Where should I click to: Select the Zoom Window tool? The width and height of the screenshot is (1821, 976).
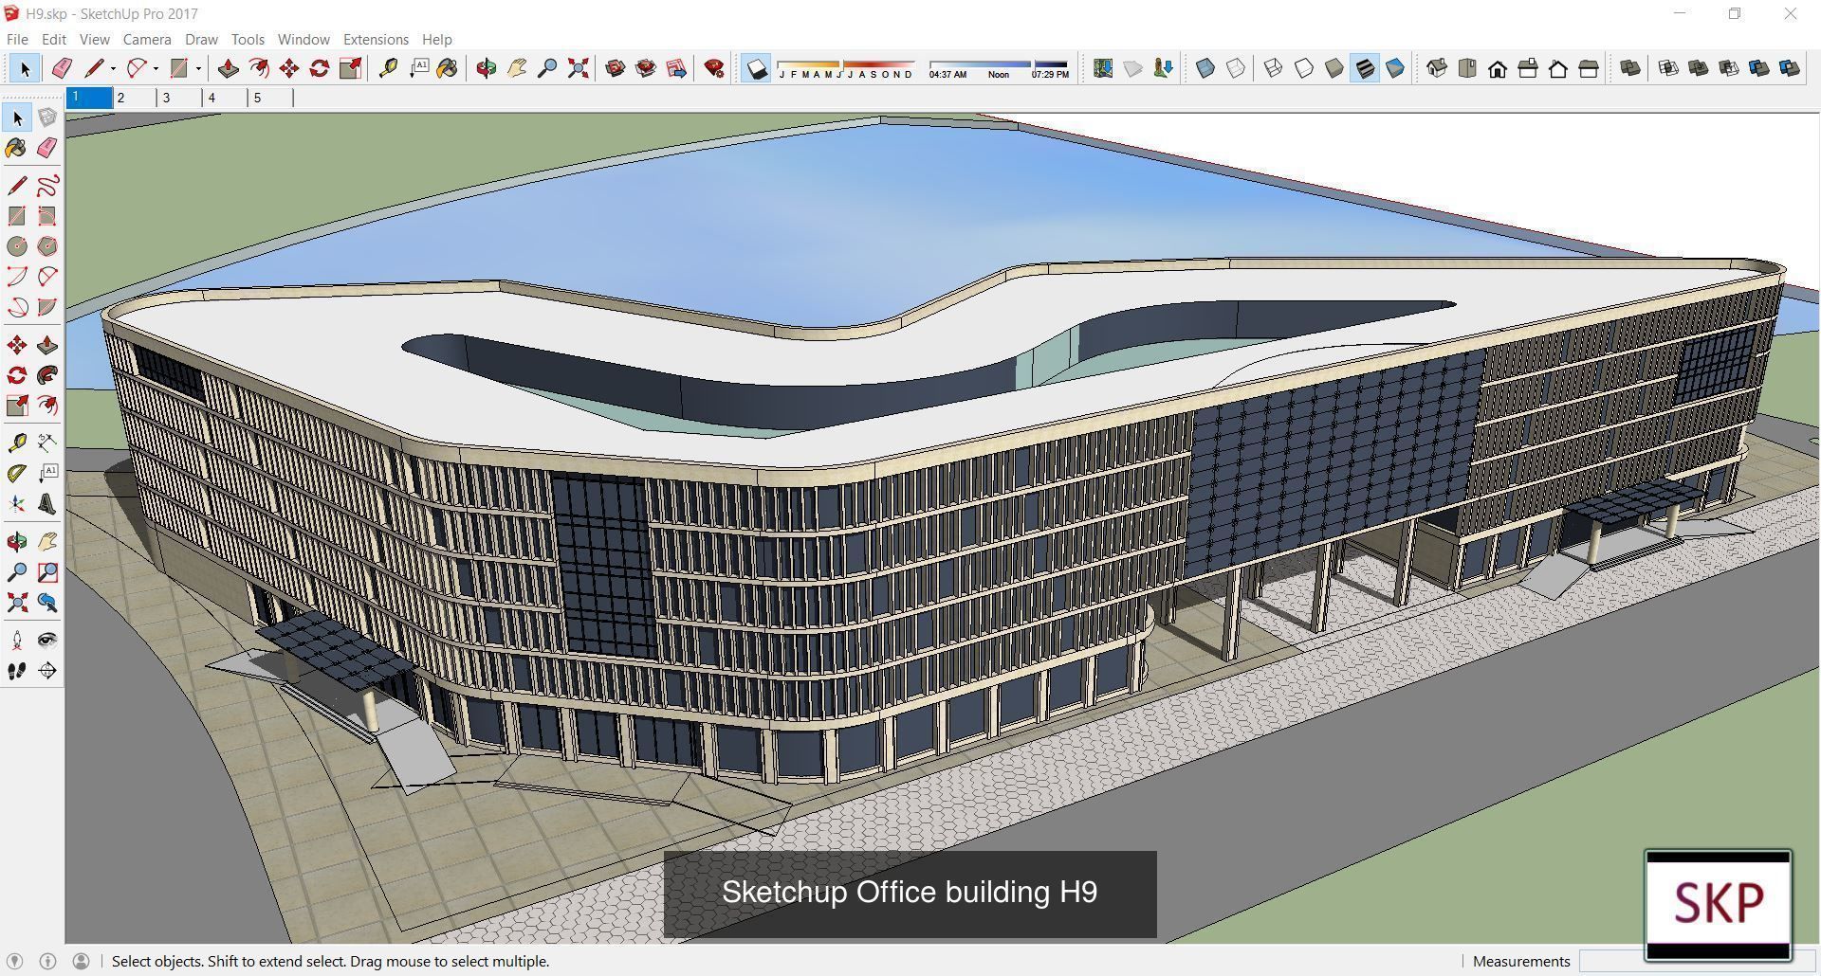coord(47,572)
